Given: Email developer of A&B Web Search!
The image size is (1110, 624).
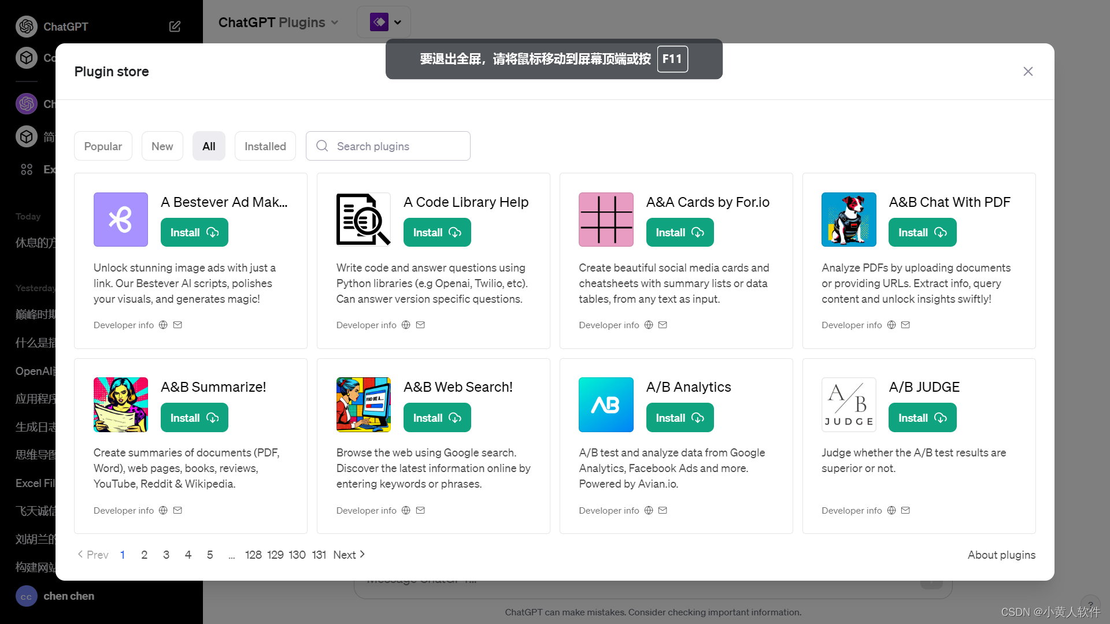Looking at the screenshot, I should [x=420, y=510].
